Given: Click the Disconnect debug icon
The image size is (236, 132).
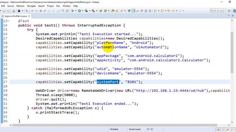Looking at the screenshot, I should pyautogui.click(x=45, y=11).
